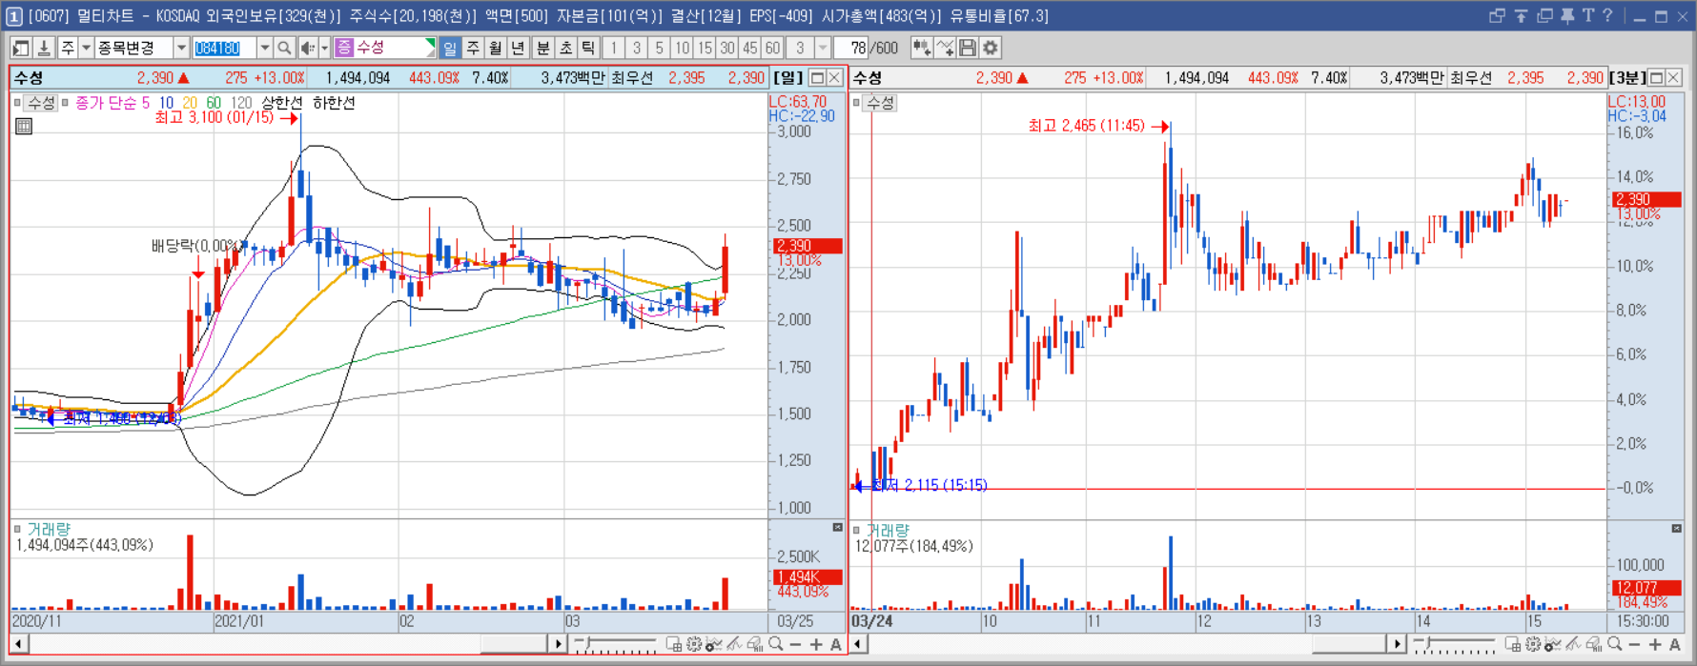Image resolution: width=1697 pixels, height=666 pixels.
Task: Click the pin window icon in title bar
Action: tap(1567, 16)
